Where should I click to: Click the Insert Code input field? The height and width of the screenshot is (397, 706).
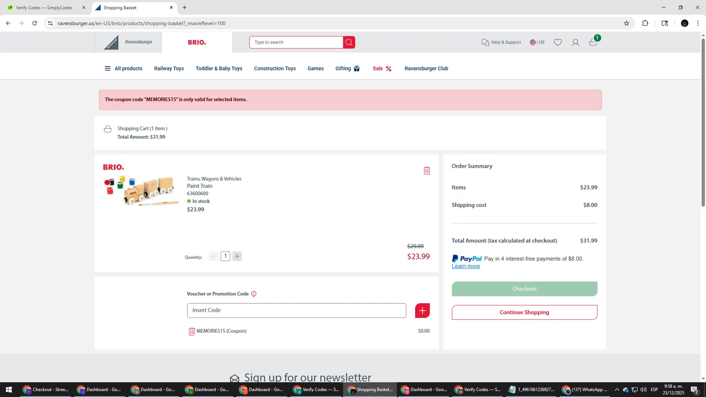tap(297, 310)
